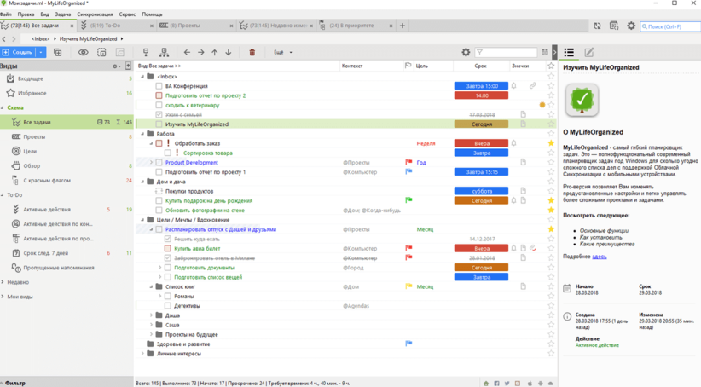This screenshot has height=387, width=701.
Task: Expand the Даша folder
Action: coord(152,315)
